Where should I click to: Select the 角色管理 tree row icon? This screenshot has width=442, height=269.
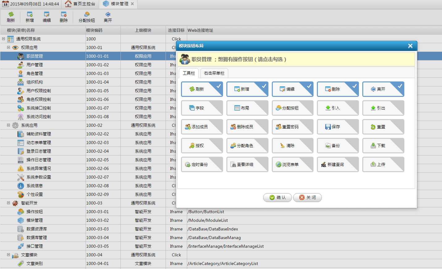21,73
